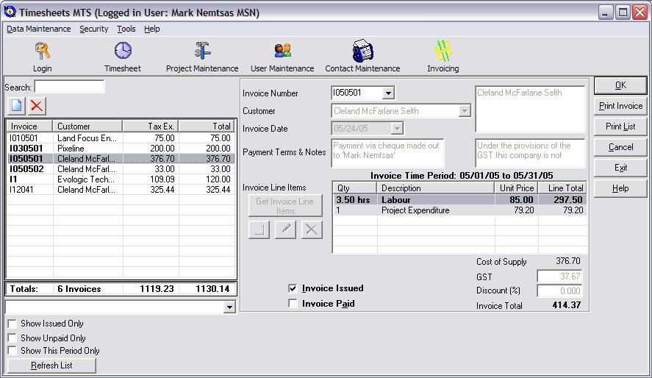This screenshot has width=652, height=378.
Task: Select invoice row I050501
Action: tap(121, 158)
